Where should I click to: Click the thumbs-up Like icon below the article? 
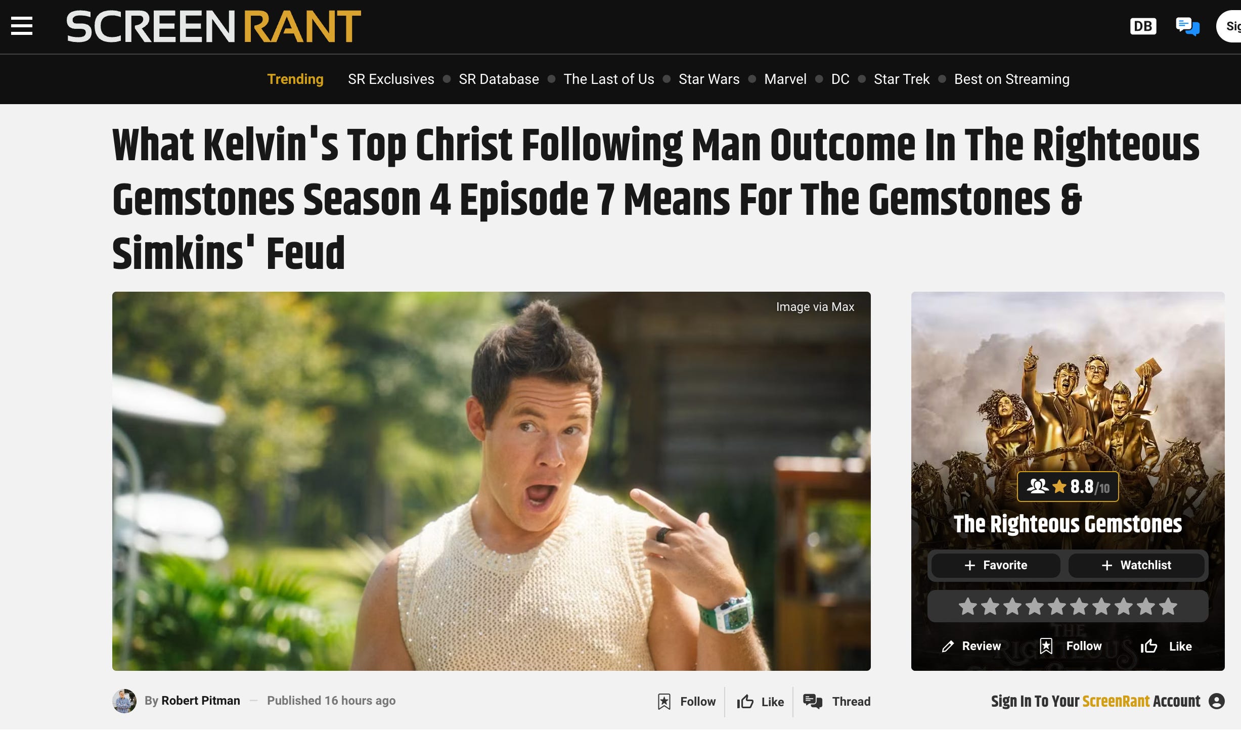(x=745, y=702)
